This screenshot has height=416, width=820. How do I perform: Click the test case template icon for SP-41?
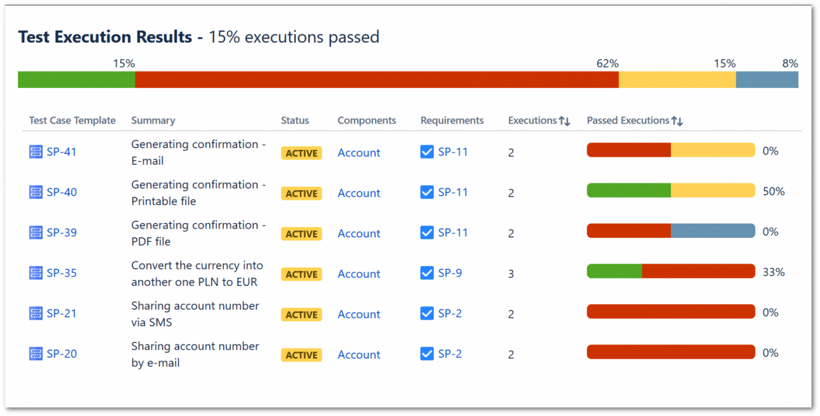click(35, 151)
